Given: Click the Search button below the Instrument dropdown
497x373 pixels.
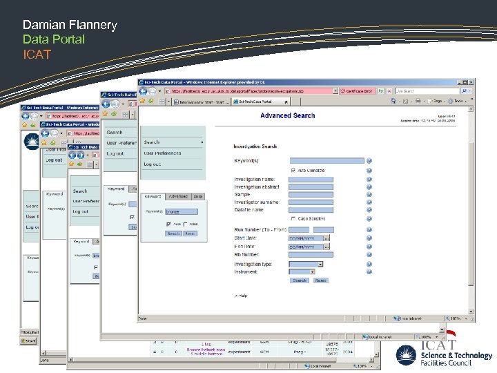Looking at the screenshot, I should click(x=300, y=280).
